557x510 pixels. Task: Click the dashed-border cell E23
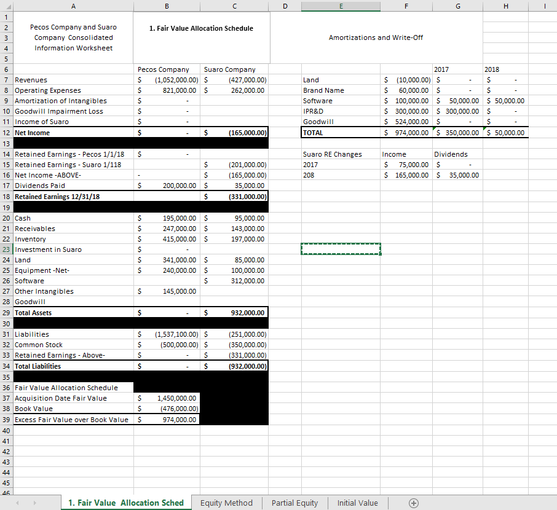[341, 249]
